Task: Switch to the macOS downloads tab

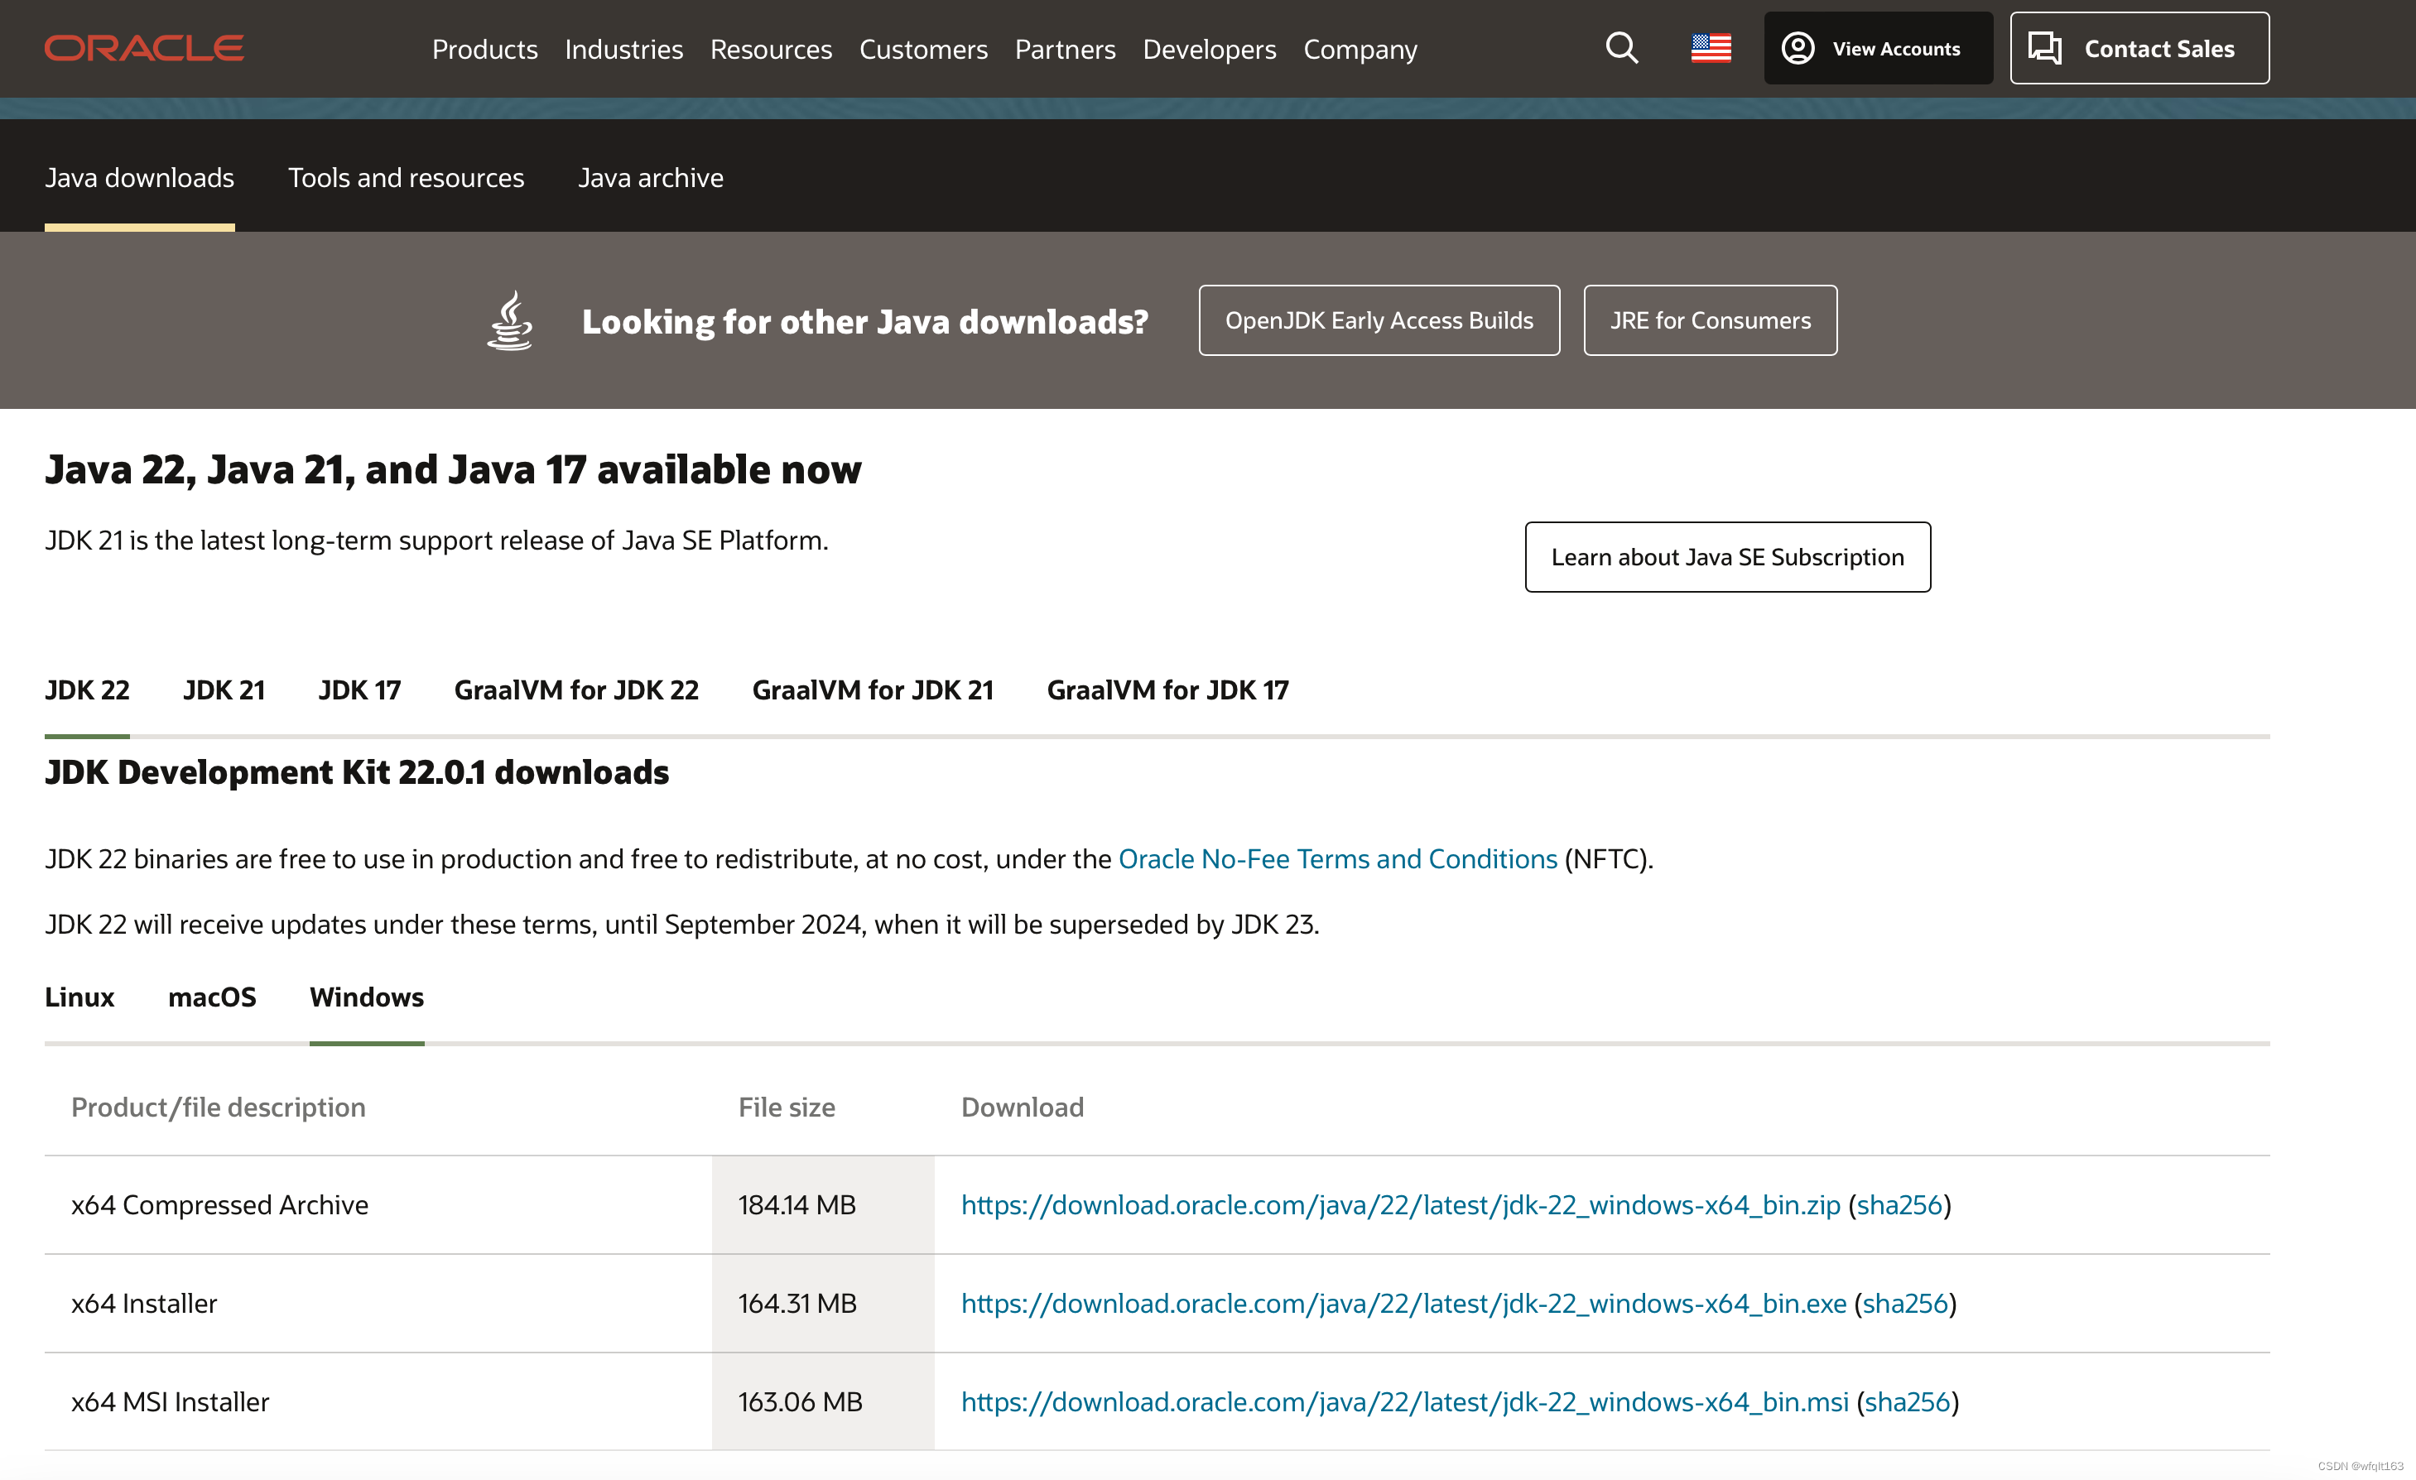Action: (212, 997)
